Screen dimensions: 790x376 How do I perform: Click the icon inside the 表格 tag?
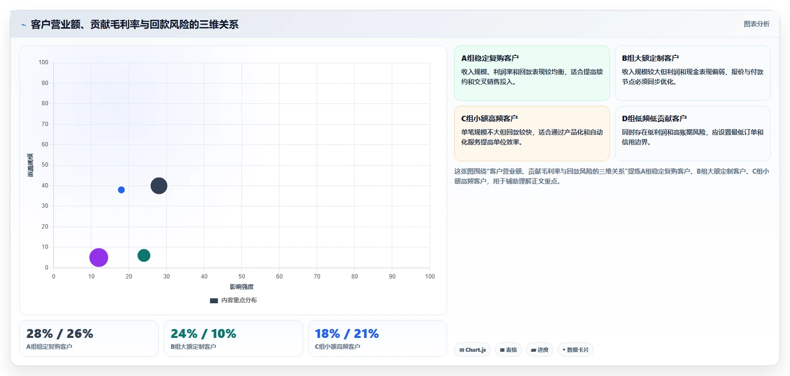502,350
